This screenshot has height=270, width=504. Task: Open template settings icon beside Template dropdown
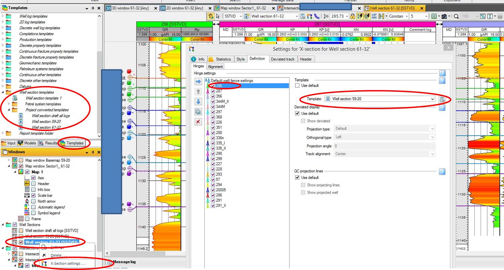[x=443, y=99]
